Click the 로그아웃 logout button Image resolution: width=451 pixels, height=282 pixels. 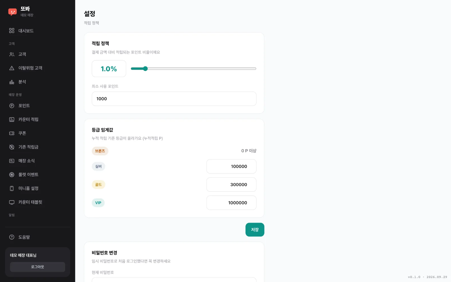(x=37, y=267)
